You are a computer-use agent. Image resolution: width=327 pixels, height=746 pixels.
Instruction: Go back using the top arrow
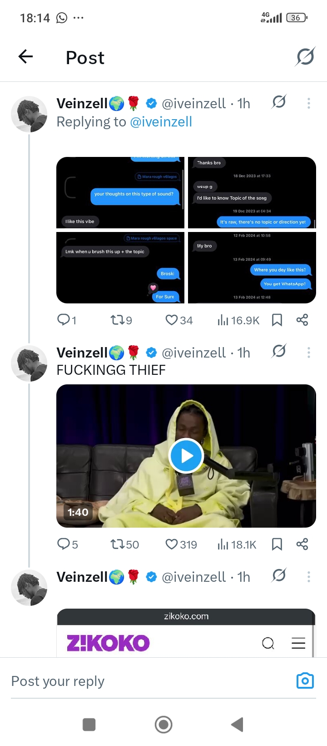(26, 57)
